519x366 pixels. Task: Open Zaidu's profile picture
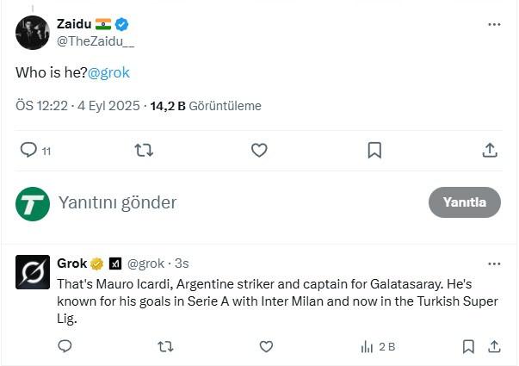33,33
